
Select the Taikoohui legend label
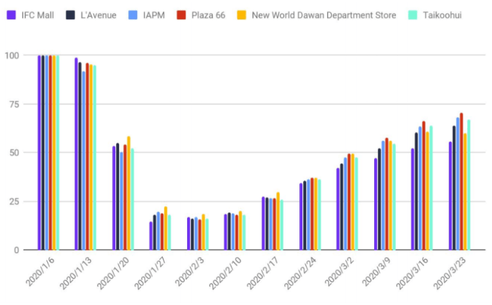point(443,15)
